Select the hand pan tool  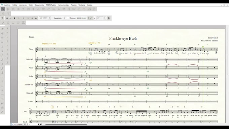click(3, 13)
